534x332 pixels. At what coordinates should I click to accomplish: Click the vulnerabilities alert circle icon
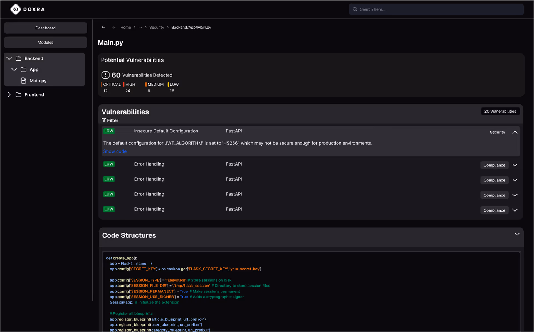tap(105, 75)
